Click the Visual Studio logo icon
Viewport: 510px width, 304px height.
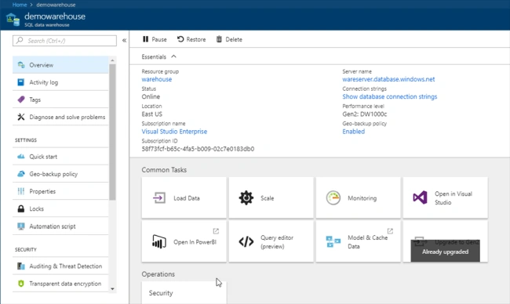421,197
